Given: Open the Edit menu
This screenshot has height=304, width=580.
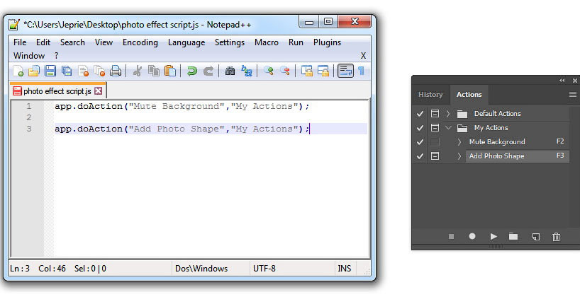Looking at the screenshot, I should point(43,42).
